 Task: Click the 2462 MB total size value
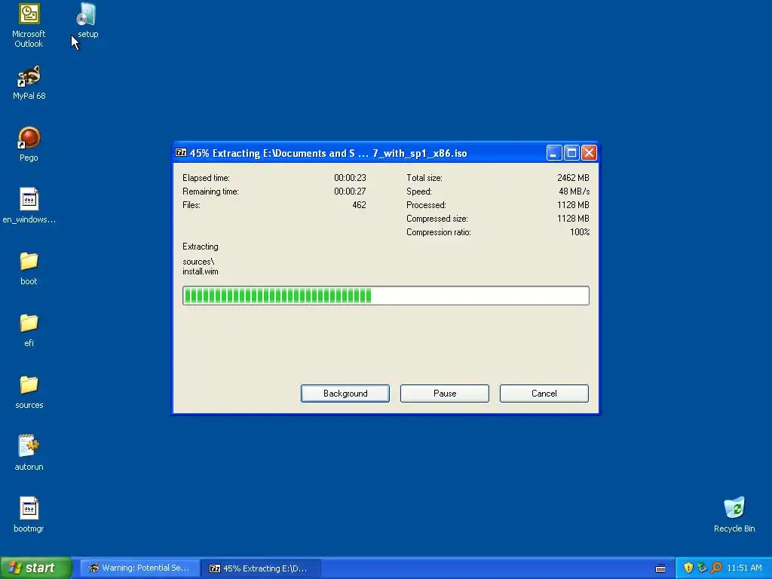tap(573, 178)
